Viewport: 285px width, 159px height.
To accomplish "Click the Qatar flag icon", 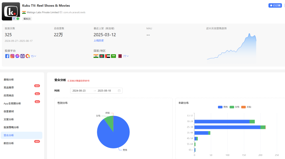I will 120,56.
